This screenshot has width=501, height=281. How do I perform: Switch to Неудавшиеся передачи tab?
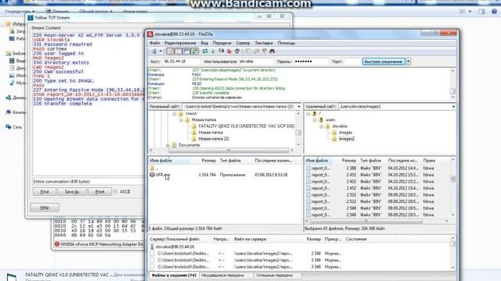point(223,276)
